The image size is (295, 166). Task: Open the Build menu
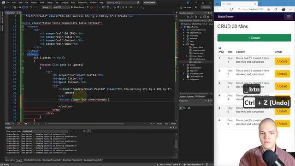[x=41, y=3]
